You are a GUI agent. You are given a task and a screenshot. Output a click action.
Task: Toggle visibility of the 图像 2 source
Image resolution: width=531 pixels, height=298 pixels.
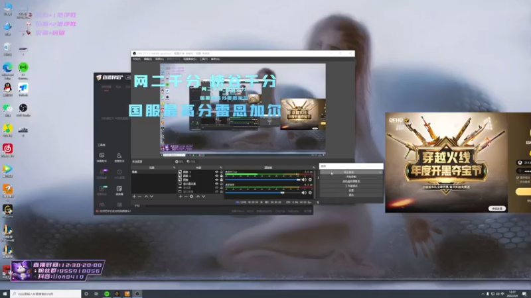pyautogui.click(x=217, y=175)
